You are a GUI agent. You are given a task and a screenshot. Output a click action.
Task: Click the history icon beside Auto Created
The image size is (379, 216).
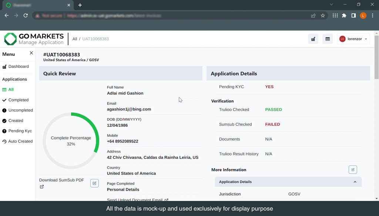tap(4, 141)
